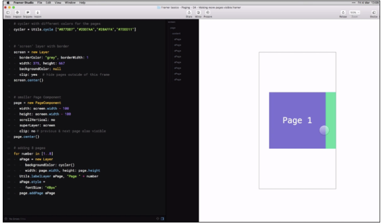384x223 pixels.
Task: Open the Help menu
Action: (82, 3)
